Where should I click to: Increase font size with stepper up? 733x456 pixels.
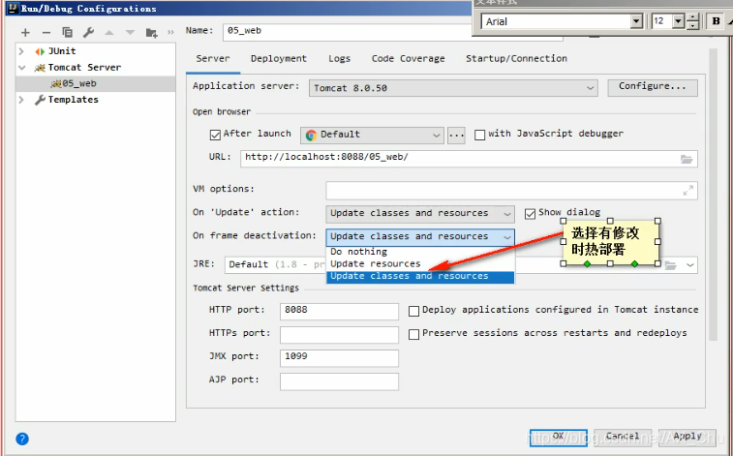click(x=693, y=17)
